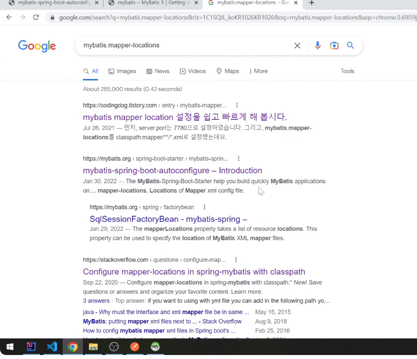Open SqlSessionFactoryBean - mybatis-spring result
This screenshot has height=359, width=417.
coord(168,219)
